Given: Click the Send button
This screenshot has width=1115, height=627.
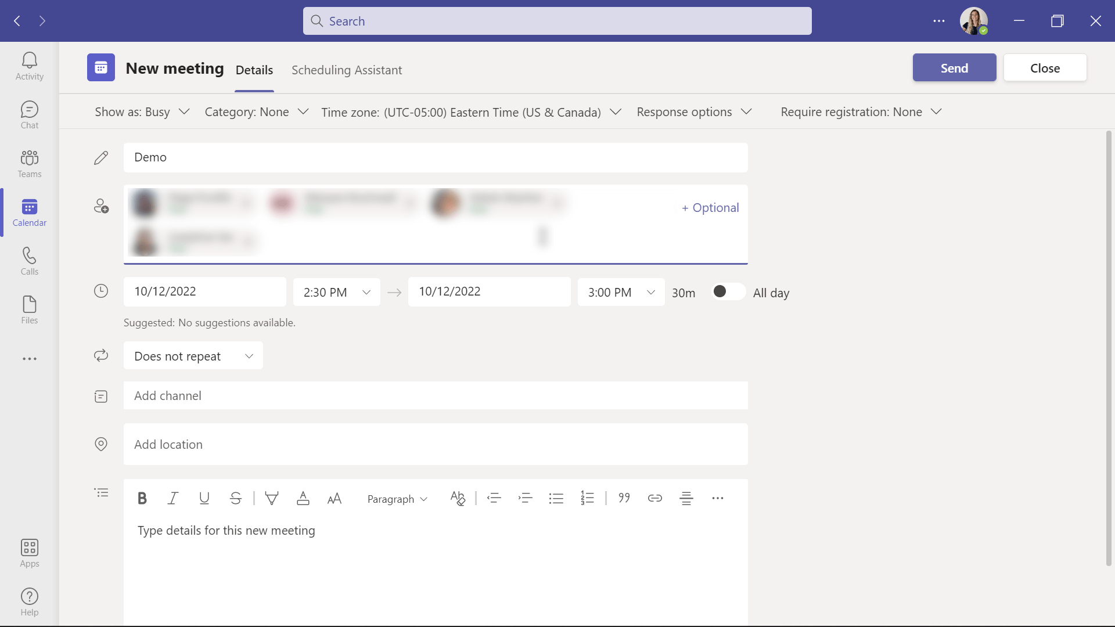Looking at the screenshot, I should [x=954, y=67].
